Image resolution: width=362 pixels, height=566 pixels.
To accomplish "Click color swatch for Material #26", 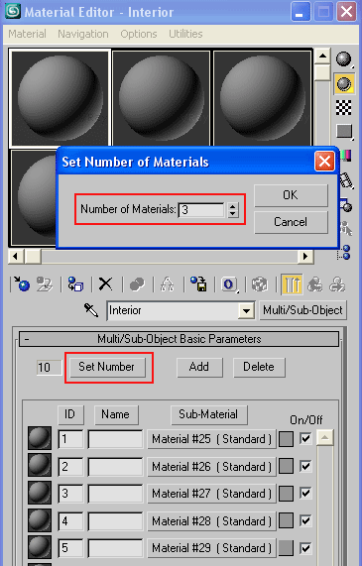I will tap(287, 466).
